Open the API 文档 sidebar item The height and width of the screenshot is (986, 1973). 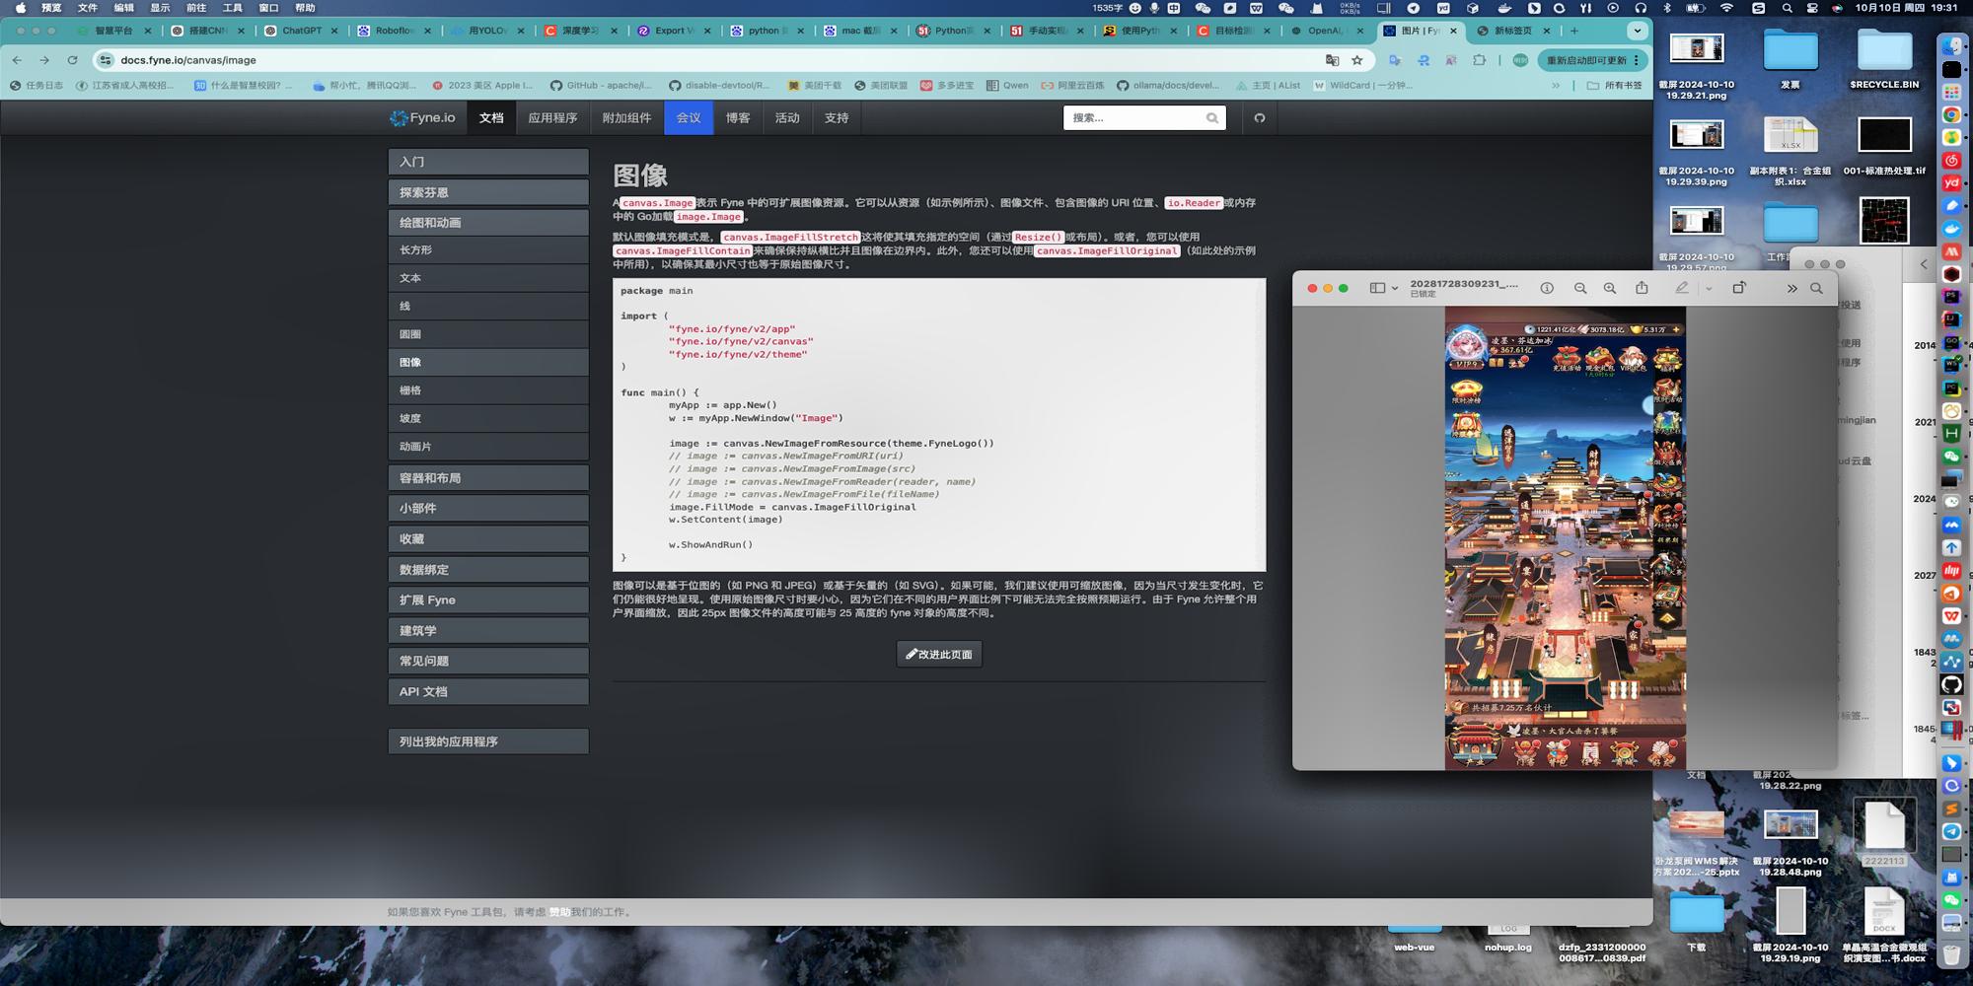[488, 692]
